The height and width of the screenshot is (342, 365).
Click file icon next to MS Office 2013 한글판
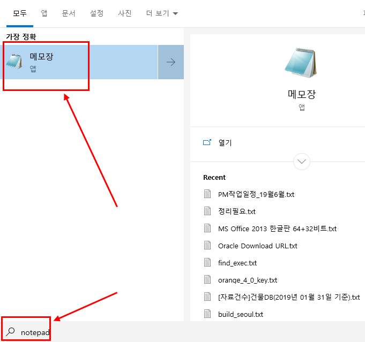point(207,229)
